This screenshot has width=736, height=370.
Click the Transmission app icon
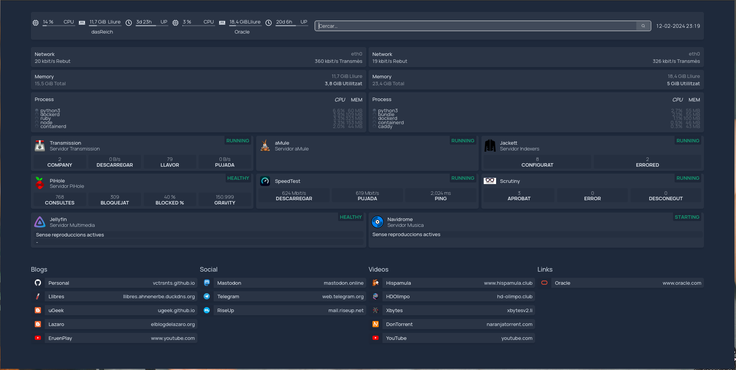tap(40, 146)
